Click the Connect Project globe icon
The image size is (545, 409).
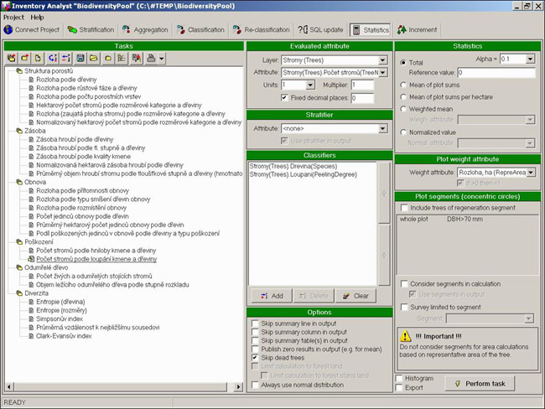click(8, 29)
